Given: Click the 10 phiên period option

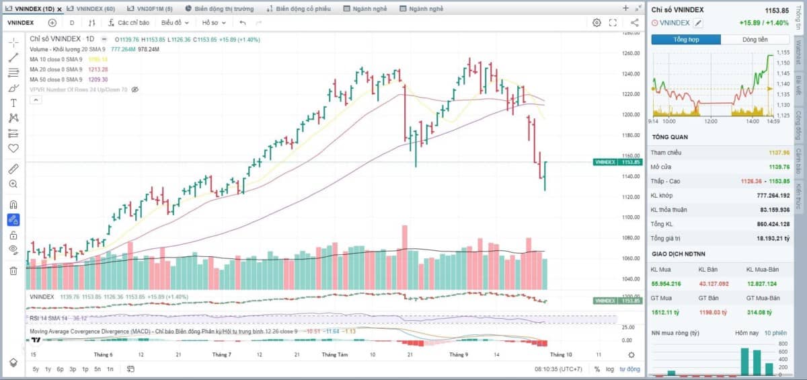Looking at the screenshot, I should (775, 333).
